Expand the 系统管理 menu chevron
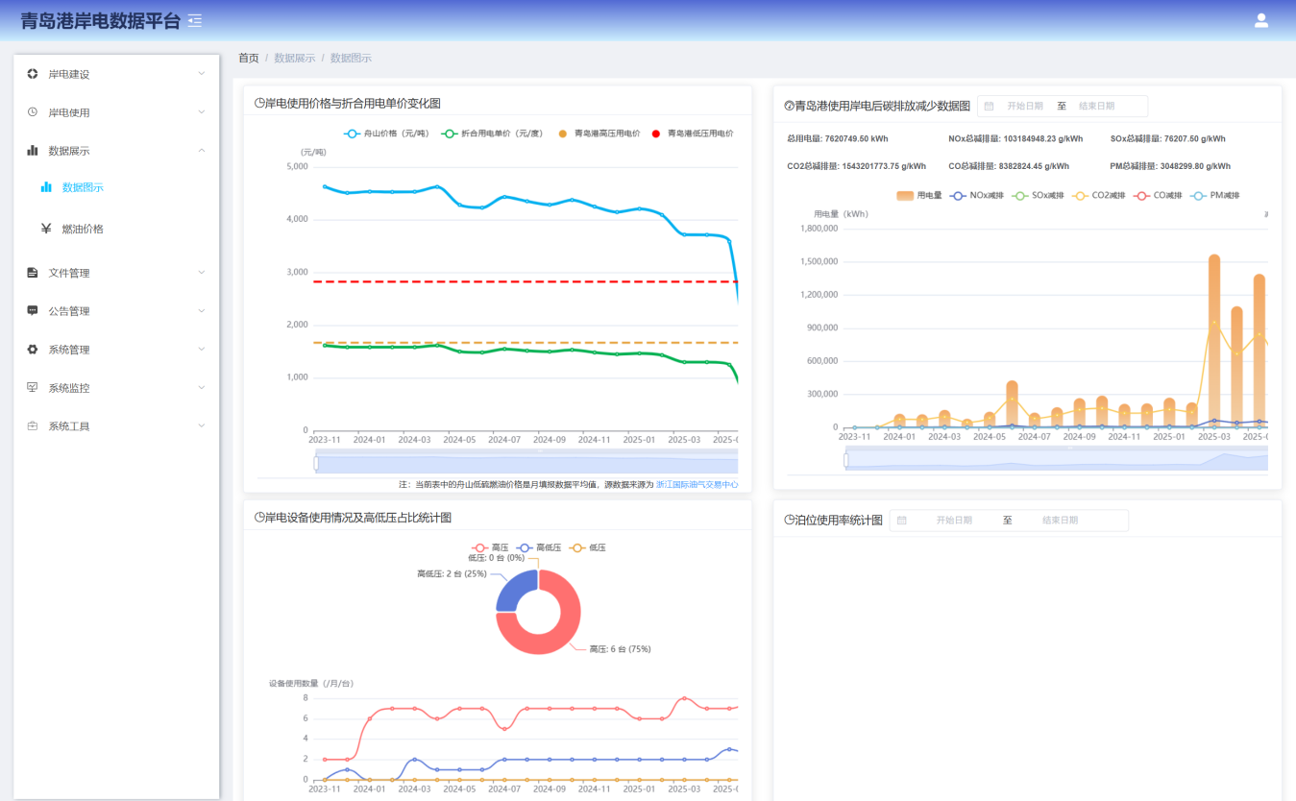The width and height of the screenshot is (1296, 801). point(201,350)
